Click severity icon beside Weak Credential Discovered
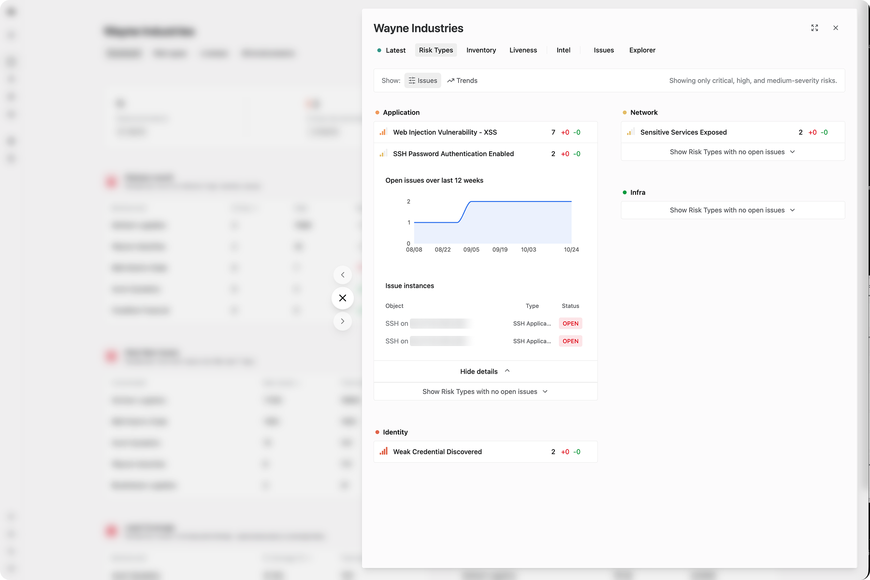Viewport: 870px width, 580px height. click(383, 451)
